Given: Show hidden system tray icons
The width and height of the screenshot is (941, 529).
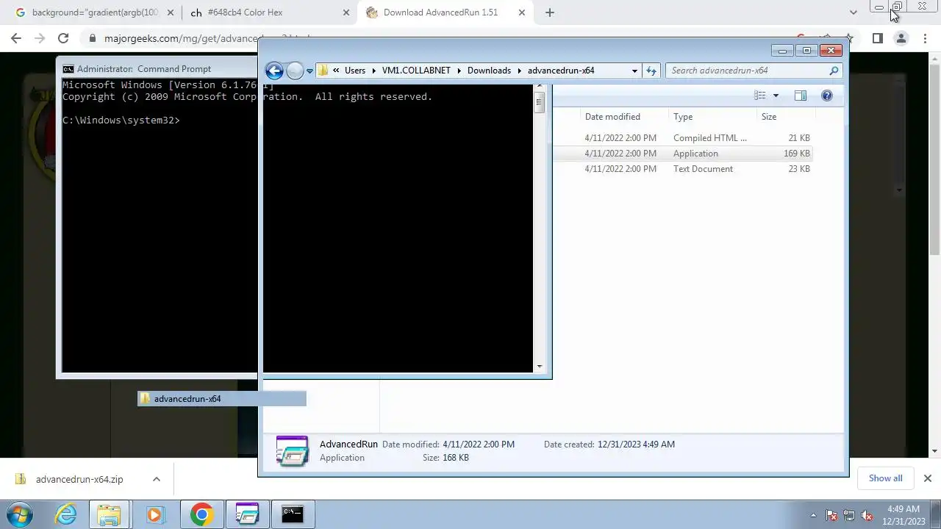Looking at the screenshot, I should coord(813,515).
